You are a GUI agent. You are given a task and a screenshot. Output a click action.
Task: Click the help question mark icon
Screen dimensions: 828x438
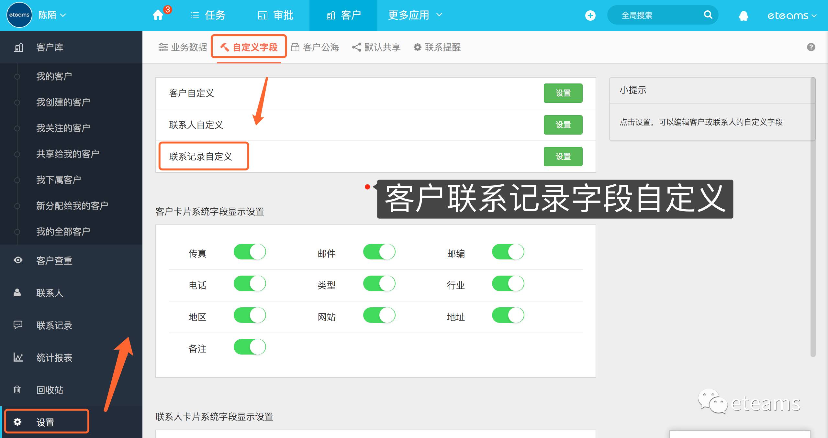811,47
